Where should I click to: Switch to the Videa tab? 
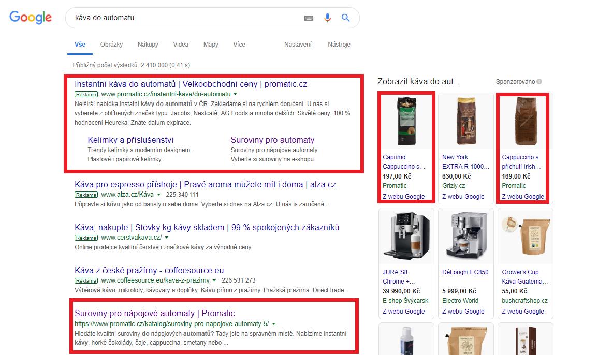point(181,44)
